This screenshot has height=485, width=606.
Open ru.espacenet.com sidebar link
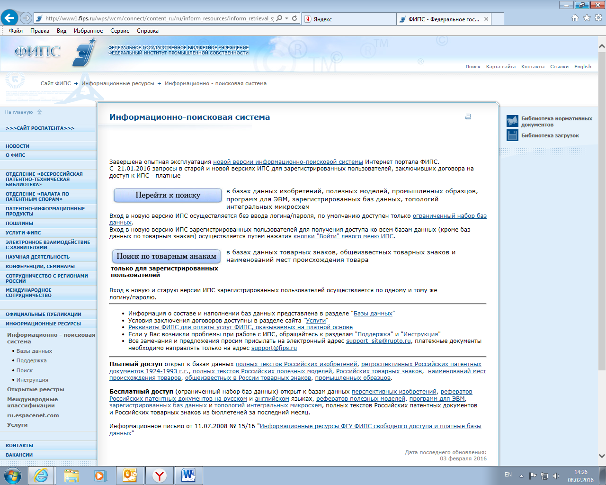click(33, 416)
